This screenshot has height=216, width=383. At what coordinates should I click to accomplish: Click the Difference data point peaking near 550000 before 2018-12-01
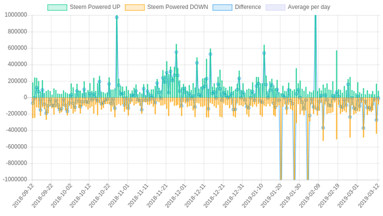tap(176, 52)
